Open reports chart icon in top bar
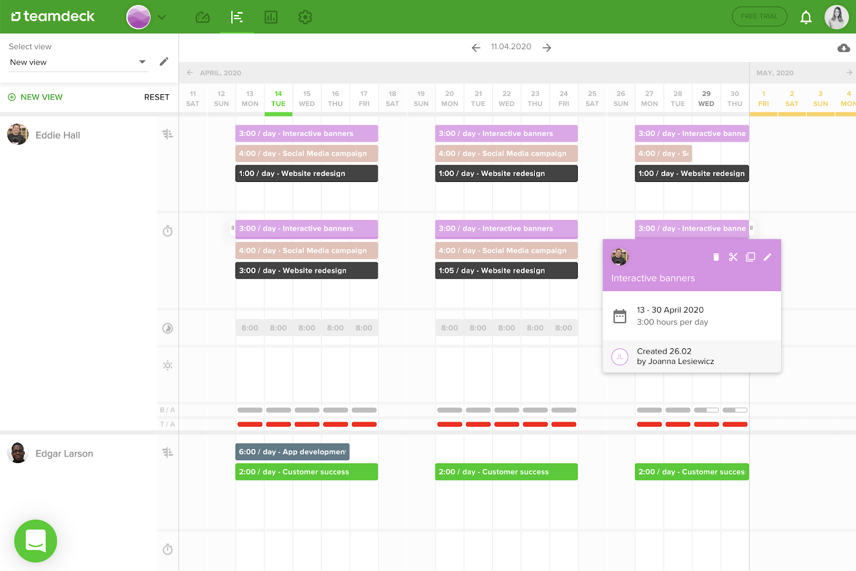 pos(271,17)
